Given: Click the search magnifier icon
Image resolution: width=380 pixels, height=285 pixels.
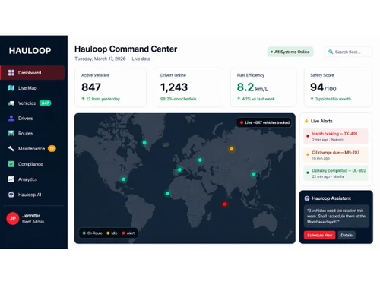Looking at the screenshot, I should tap(331, 52).
